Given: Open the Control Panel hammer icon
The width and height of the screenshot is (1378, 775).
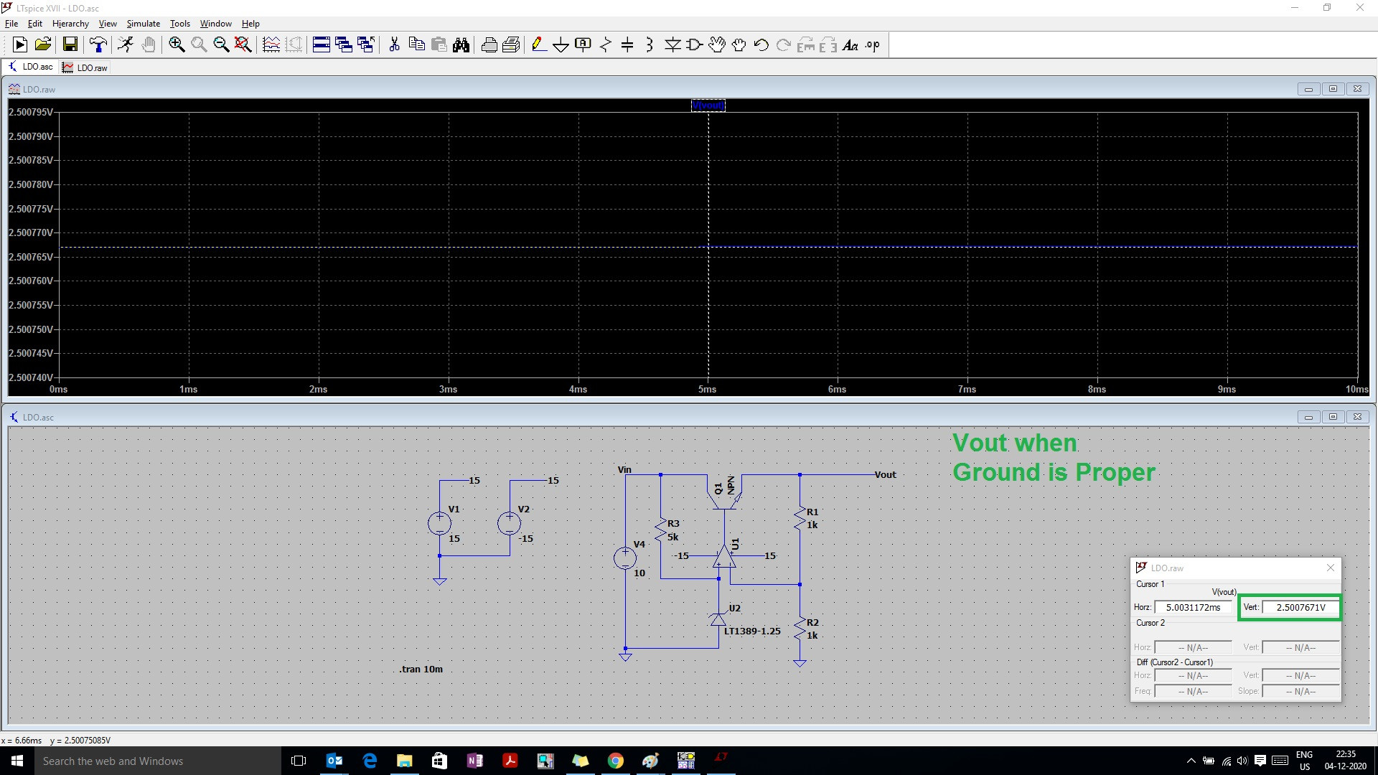Looking at the screenshot, I should (x=98, y=45).
